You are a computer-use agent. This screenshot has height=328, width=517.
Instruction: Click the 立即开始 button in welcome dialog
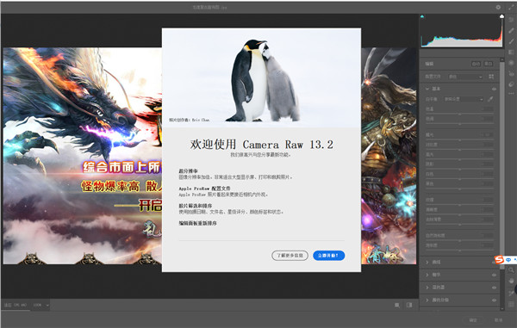coord(329,255)
